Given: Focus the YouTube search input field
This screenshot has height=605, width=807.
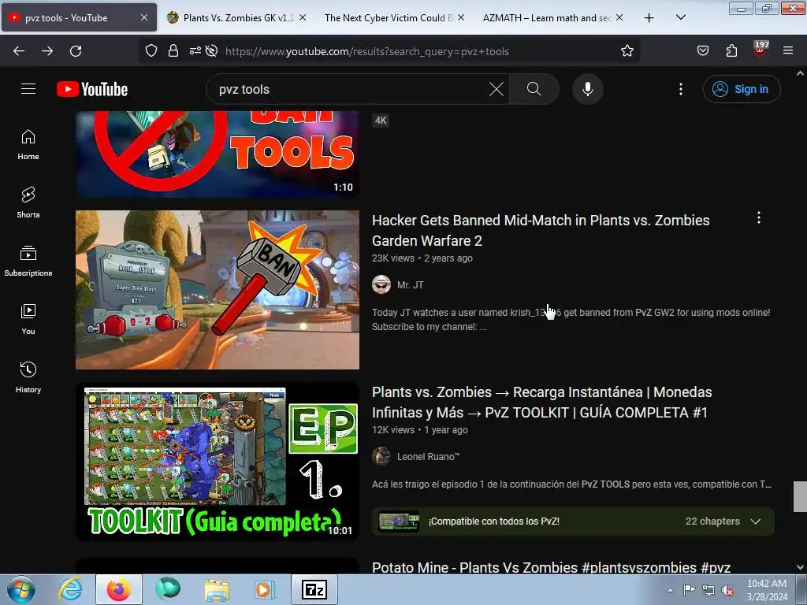Looking at the screenshot, I should pyautogui.click(x=350, y=89).
